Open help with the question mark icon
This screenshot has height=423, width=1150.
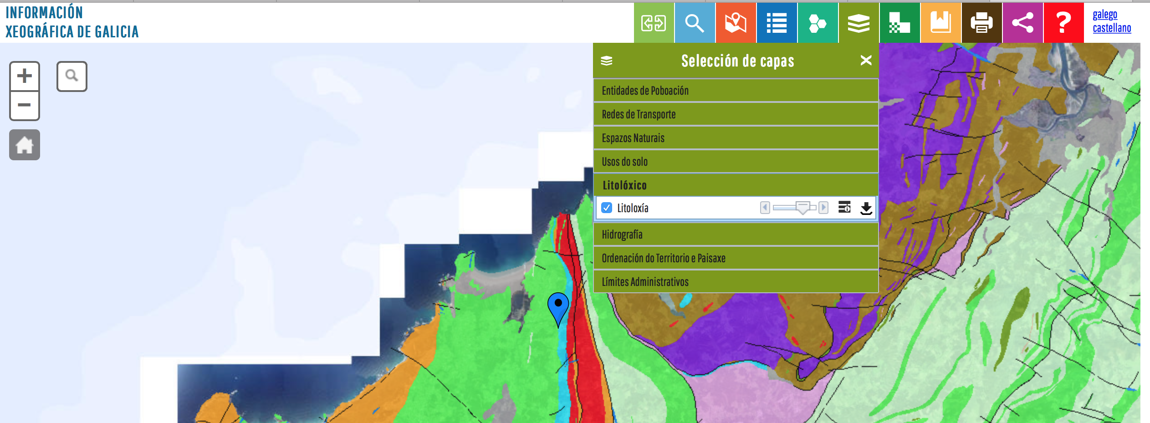pos(1063,23)
